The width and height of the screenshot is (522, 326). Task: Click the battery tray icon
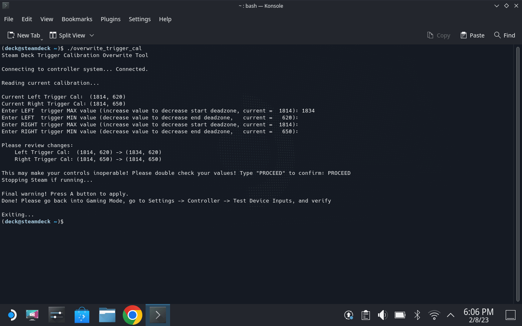[400, 315]
